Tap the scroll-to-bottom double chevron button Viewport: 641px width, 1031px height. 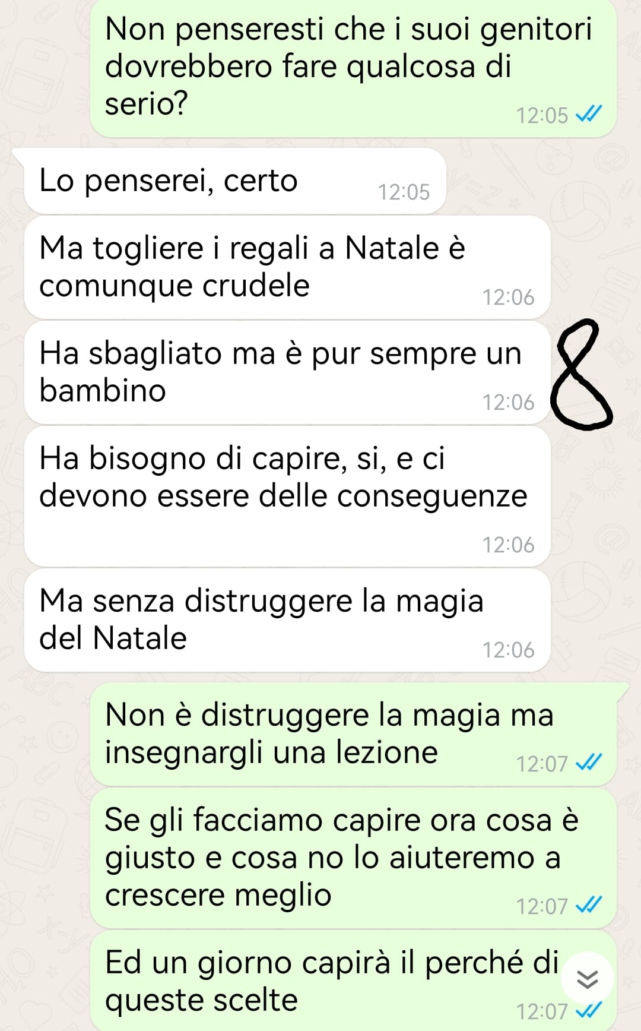[x=587, y=979]
